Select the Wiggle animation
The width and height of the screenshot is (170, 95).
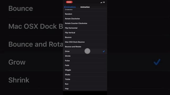[85, 70]
